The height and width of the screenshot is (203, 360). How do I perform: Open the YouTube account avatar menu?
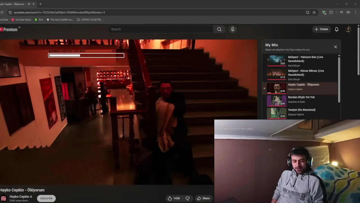348,29
